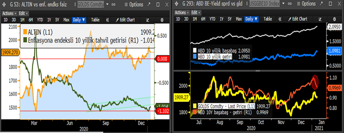The image size is (344, 133).
Task: Open Actions dropdown in G 293 window
Action: [182, 12]
